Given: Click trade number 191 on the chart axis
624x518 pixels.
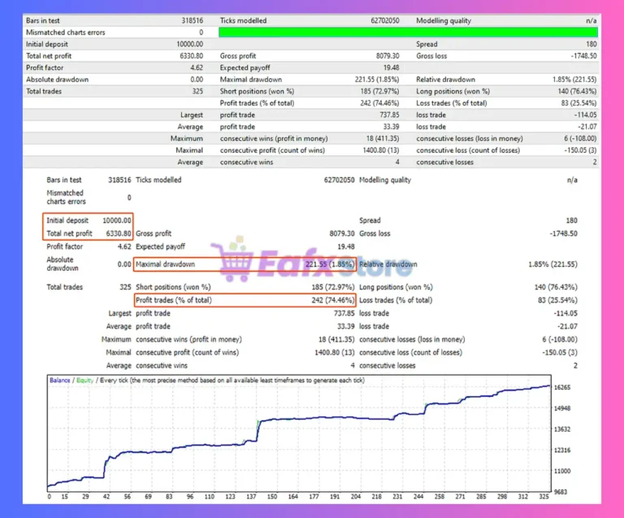Looking at the screenshot, I should point(335,497).
